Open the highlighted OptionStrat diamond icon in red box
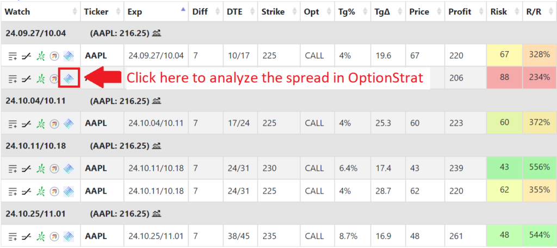Image resolution: width=557 pixels, height=248 pixels. point(69,78)
